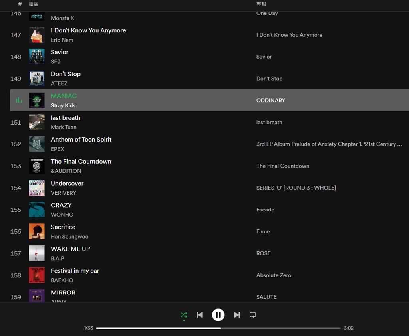Select track number 147

pos(16,35)
